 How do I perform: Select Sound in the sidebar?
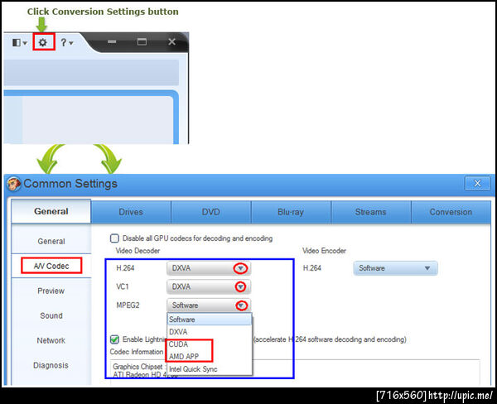pos(51,315)
